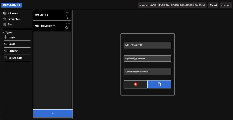The width and height of the screenshot is (233, 120).
Task: Open the About page
Action: (x=213, y=5)
